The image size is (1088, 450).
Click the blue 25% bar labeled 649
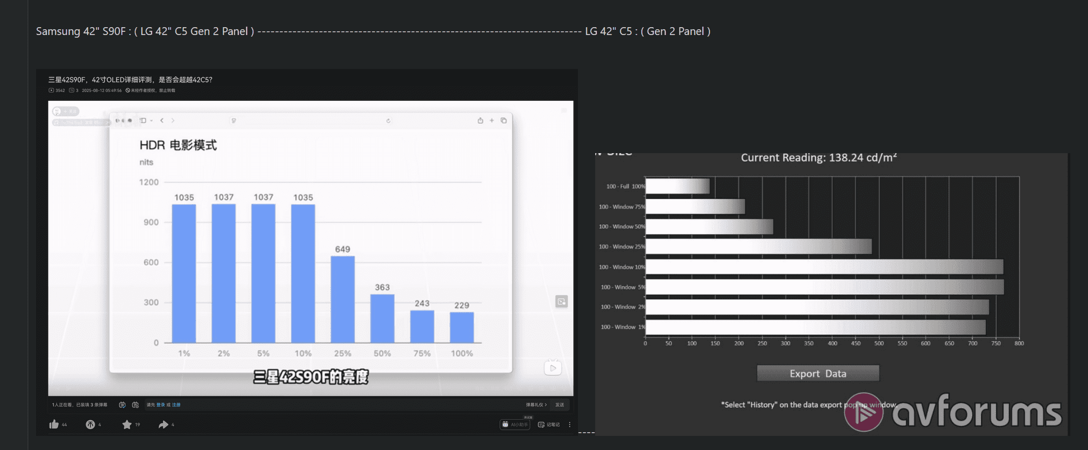click(x=343, y=299)
